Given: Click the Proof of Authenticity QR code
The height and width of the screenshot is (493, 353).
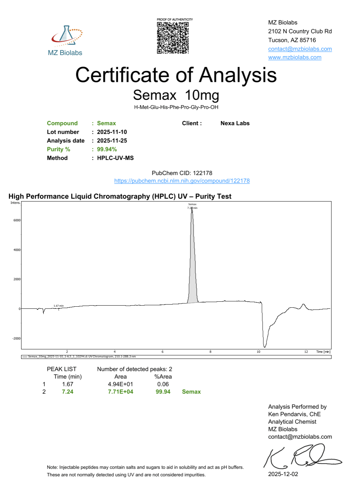Looking at the screenshot, I should pos(173,38).
